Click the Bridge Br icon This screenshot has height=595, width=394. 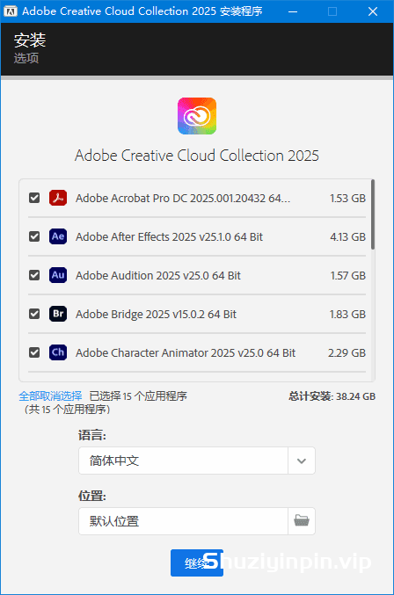point(58,314)
